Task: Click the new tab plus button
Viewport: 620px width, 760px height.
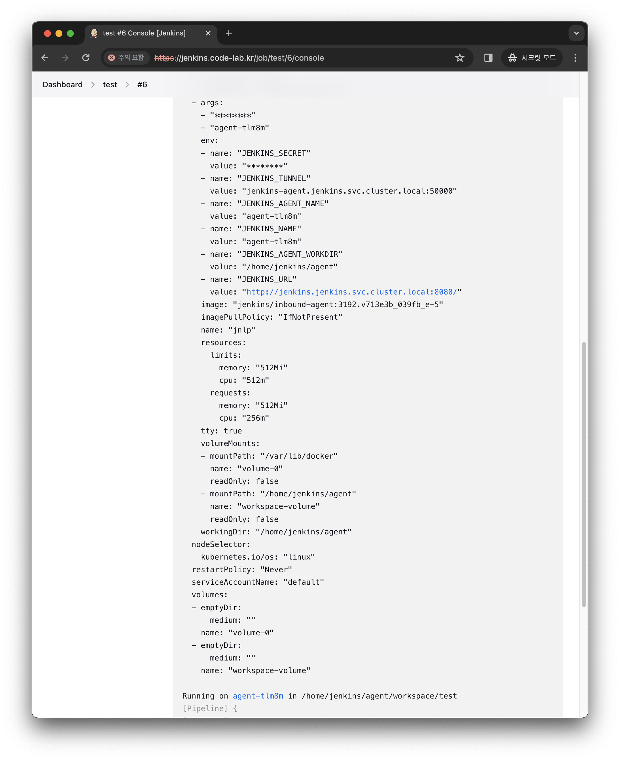Action: pos(229,33)
